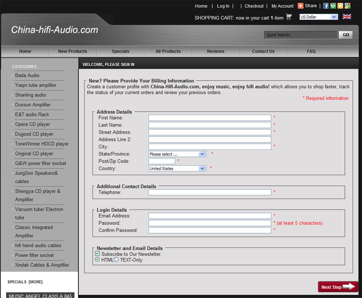Visit the My Account link

point(282,6)
